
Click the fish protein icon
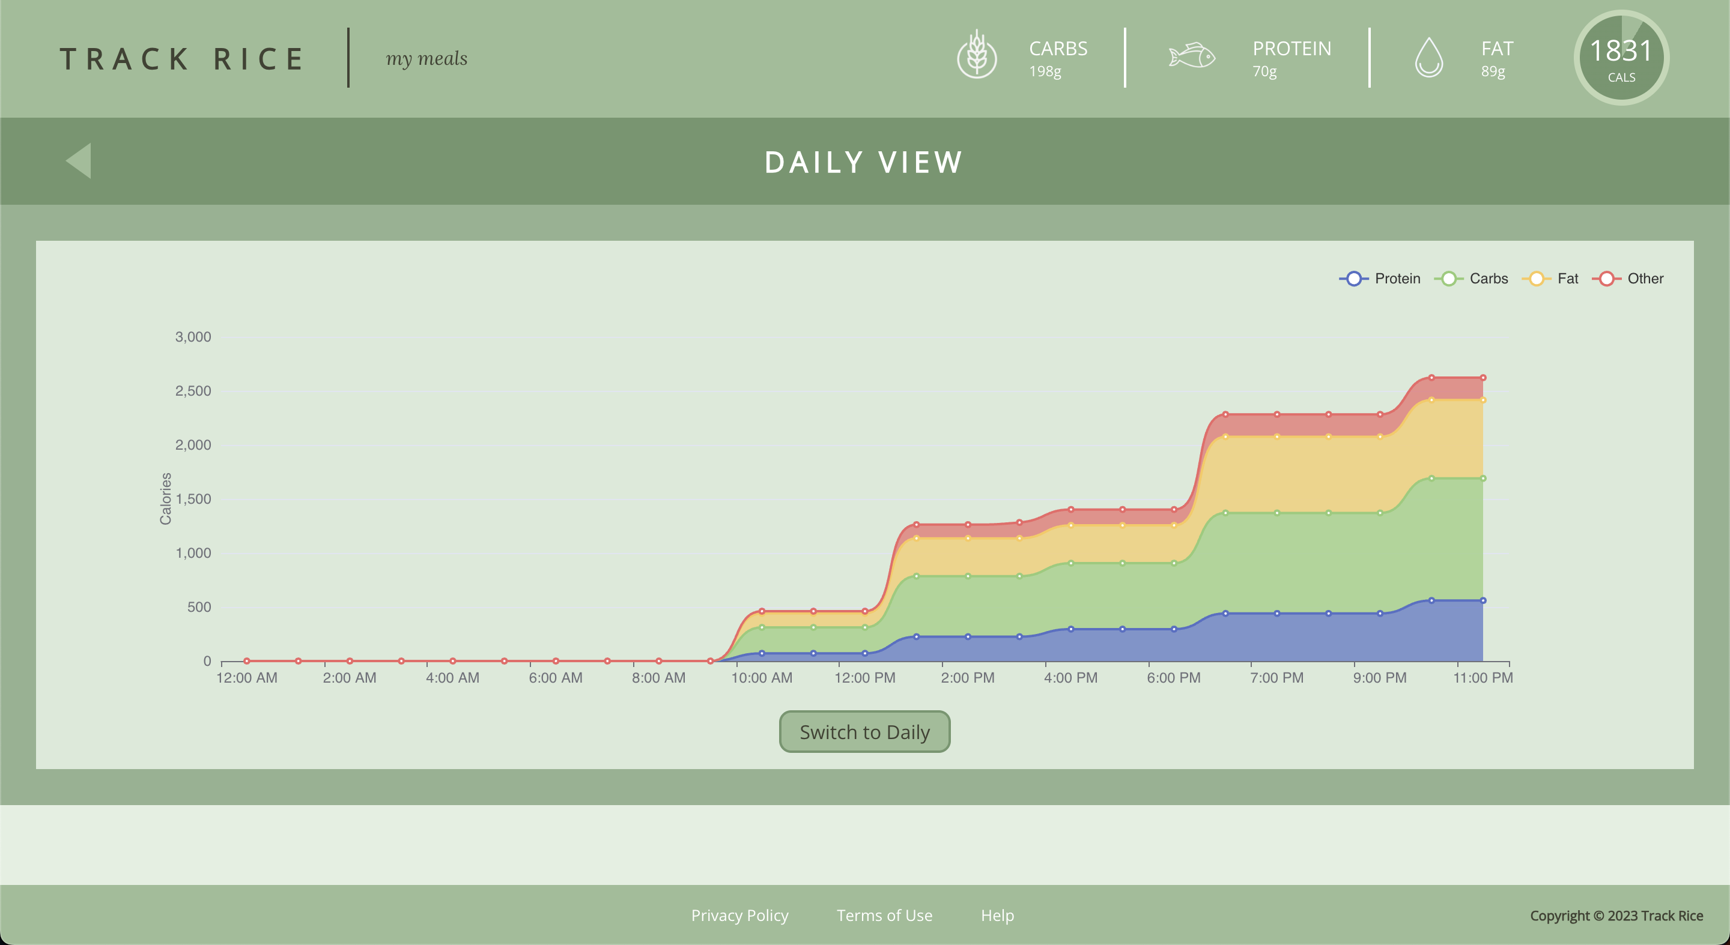[x=1191, y=56]
